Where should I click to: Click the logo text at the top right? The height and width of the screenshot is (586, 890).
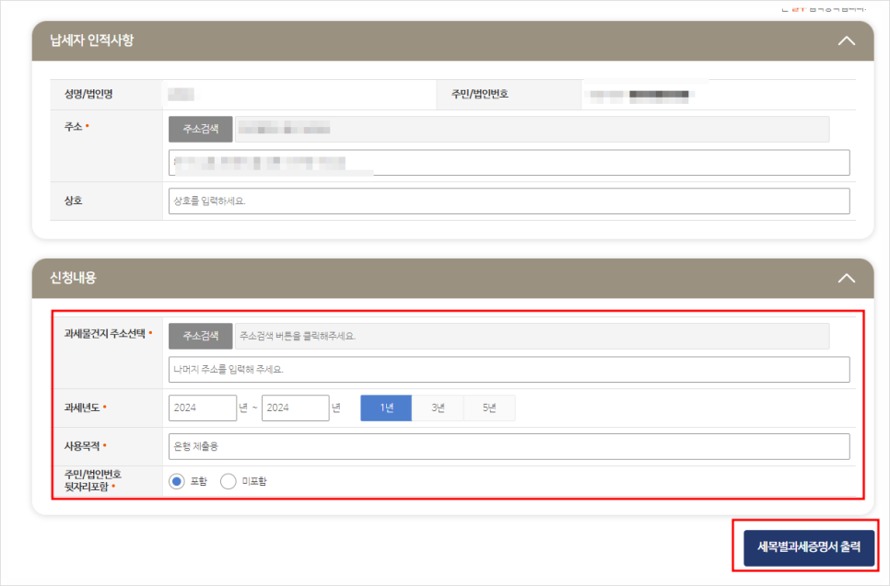point(823,7)
